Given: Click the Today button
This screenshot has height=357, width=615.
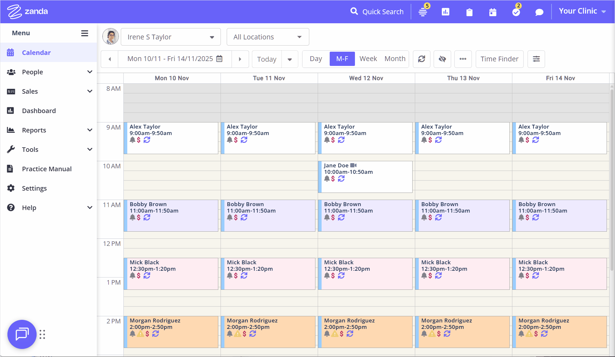Looking at the screenshot, I should (267, 59).
